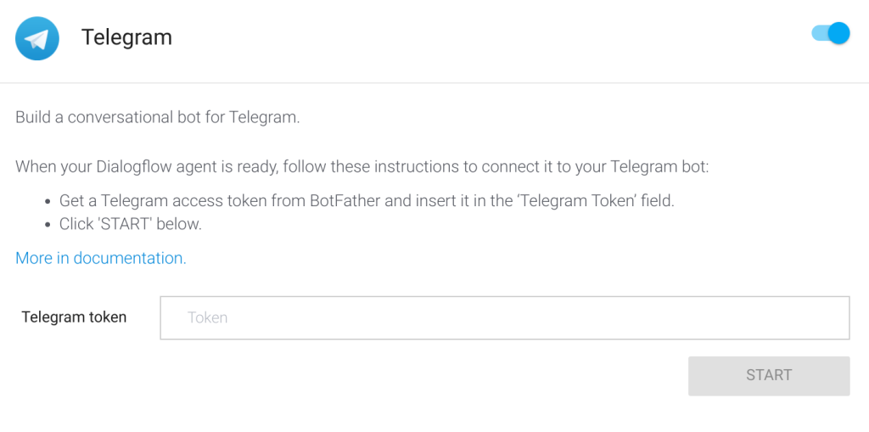Image resolution: width=869 pixels, height=432 pixels.
Task: Toggle the Telegram integration switch off
Action: (x=830, y=33)
